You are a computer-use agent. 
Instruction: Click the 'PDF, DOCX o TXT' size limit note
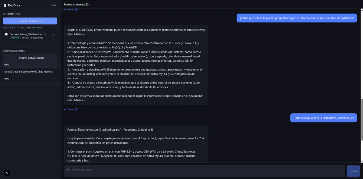[x=23, y=28]
